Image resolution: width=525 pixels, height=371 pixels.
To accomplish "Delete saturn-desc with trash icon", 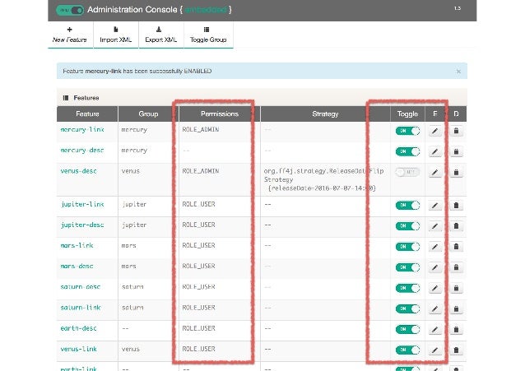I will [456, 288].
